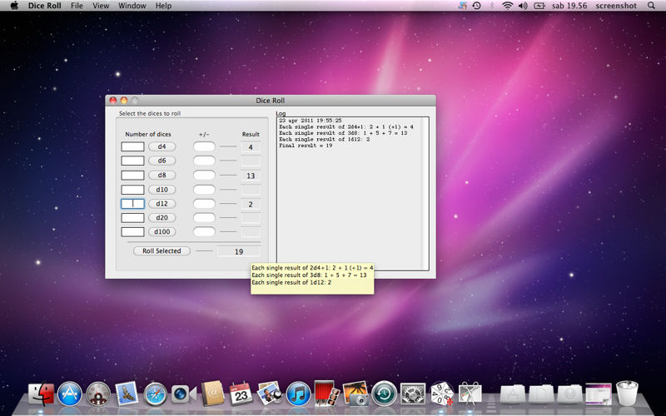Viewport: 666px width, 416px height.
Task: Click the Log panel vertical scrollbar
Action: pyautogui.click(x=425, y=194)
